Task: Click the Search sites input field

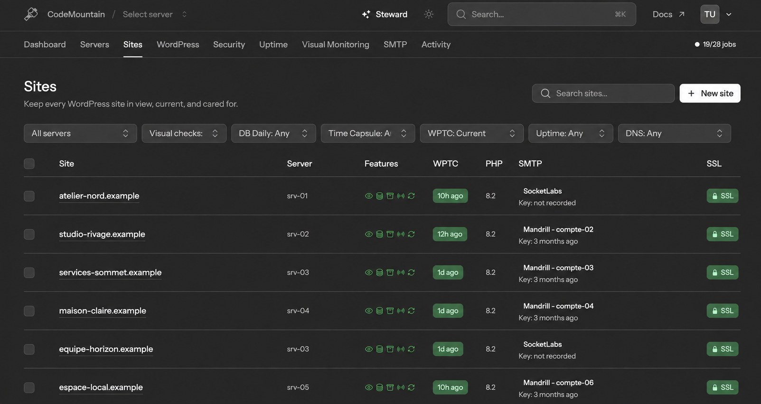Action: coord(603,93)
